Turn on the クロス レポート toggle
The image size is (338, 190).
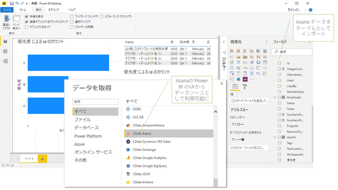pyautogui.click(x=240, y=124)
